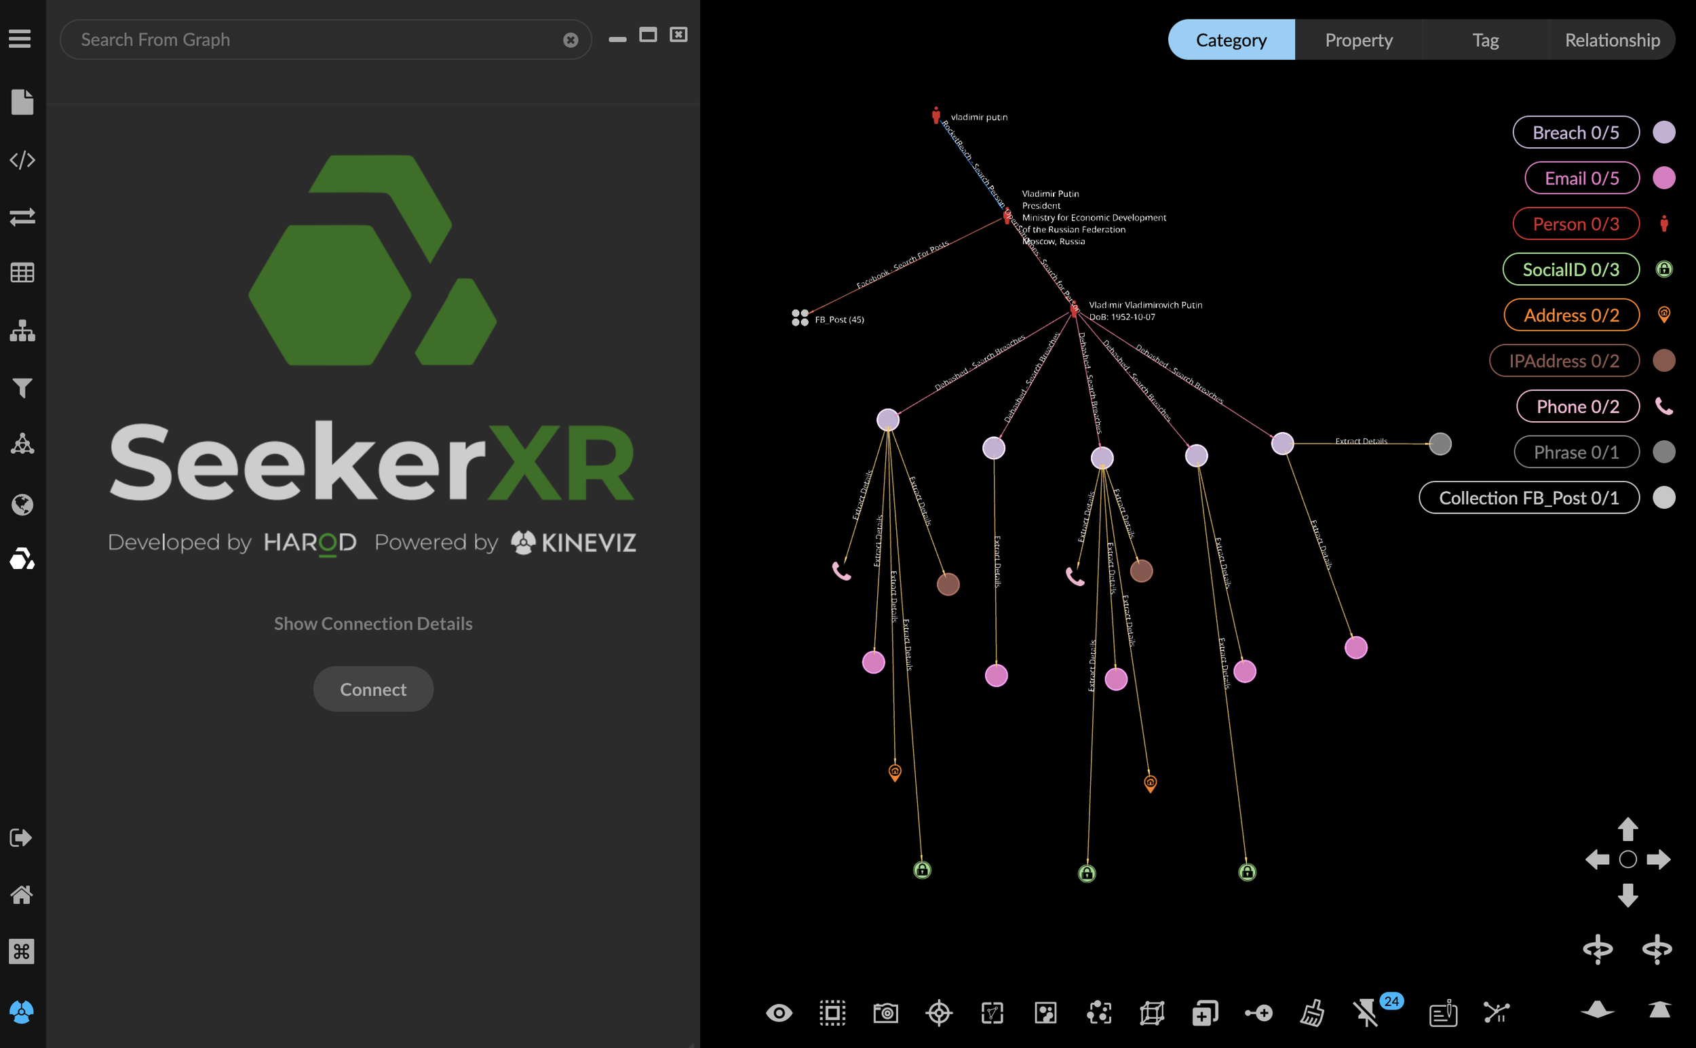This screenshot has width=1696, height=1048.
Task: Toggle the Email 0/5 category pill
Action: [1581, 178]
